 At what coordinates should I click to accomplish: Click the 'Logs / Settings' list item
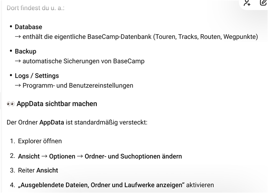pos(37,76)
